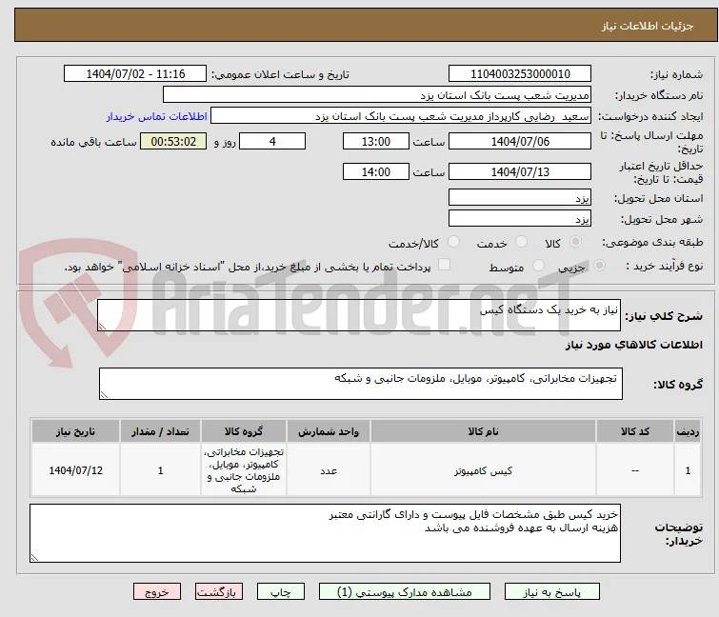
Task: Click the نام دستگاه خریدار field
Action: (x=377, y=95)
